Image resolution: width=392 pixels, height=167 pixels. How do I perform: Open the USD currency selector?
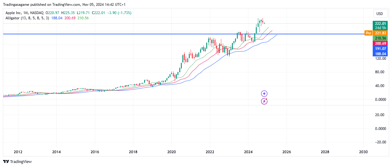click(x=379, y=13)
